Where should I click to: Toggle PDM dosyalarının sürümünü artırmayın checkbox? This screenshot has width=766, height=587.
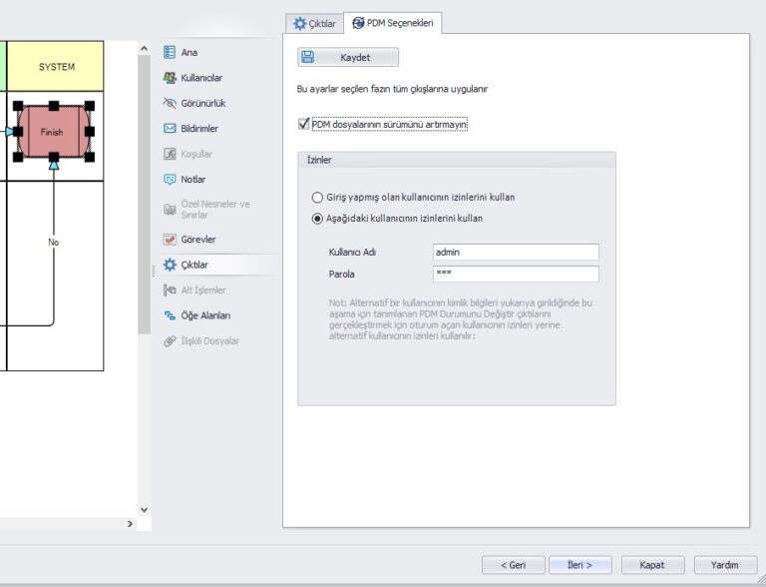(x=304, y=125)
